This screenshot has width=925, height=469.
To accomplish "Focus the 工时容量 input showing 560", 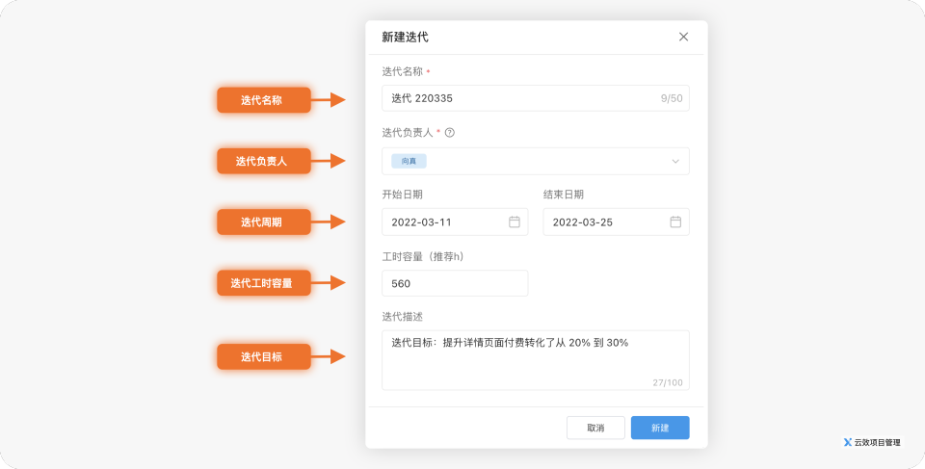I will click(x=454, y=283).
